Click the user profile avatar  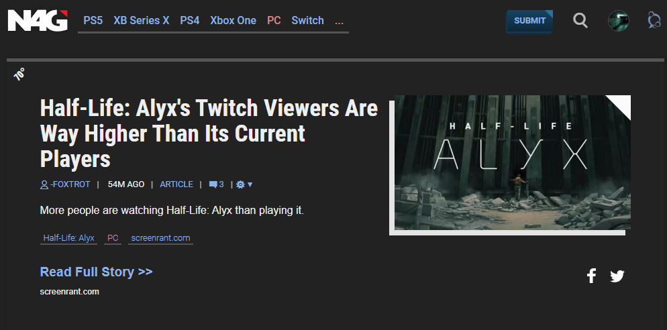[618, 21]
